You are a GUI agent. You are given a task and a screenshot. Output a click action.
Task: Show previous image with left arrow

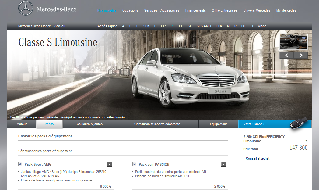pyautogui.click(x=286, y=55)
